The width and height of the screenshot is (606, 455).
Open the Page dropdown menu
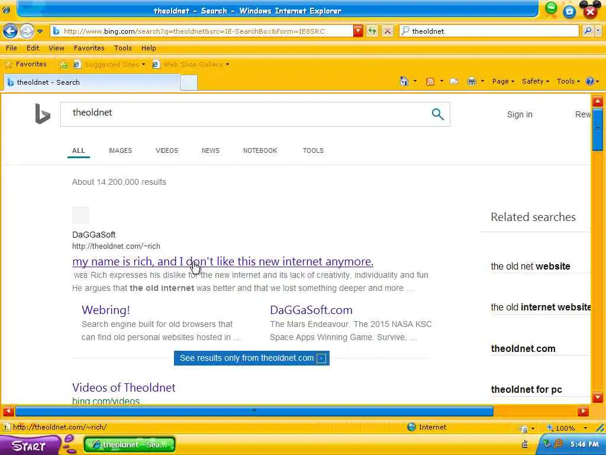click(x=503, y=81)
